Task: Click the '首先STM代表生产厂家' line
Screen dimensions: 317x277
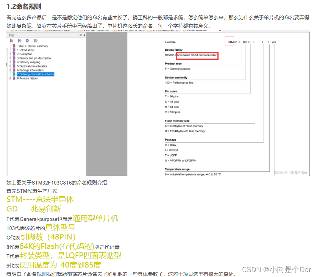Action: [x=32, y=191]
